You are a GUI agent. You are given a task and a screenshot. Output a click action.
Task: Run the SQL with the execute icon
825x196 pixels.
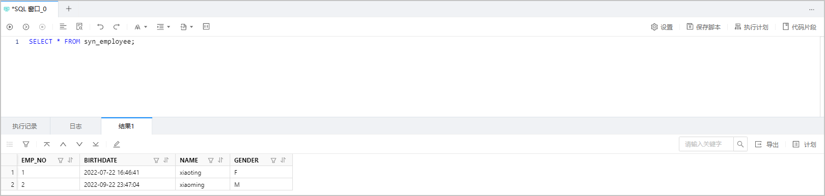(x=10, y=27)
